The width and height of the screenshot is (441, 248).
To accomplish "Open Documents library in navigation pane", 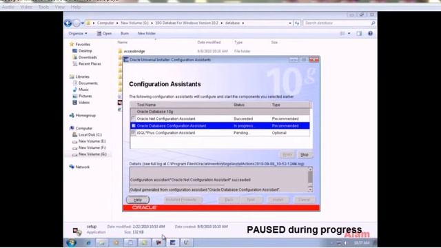I will point(88,83).
